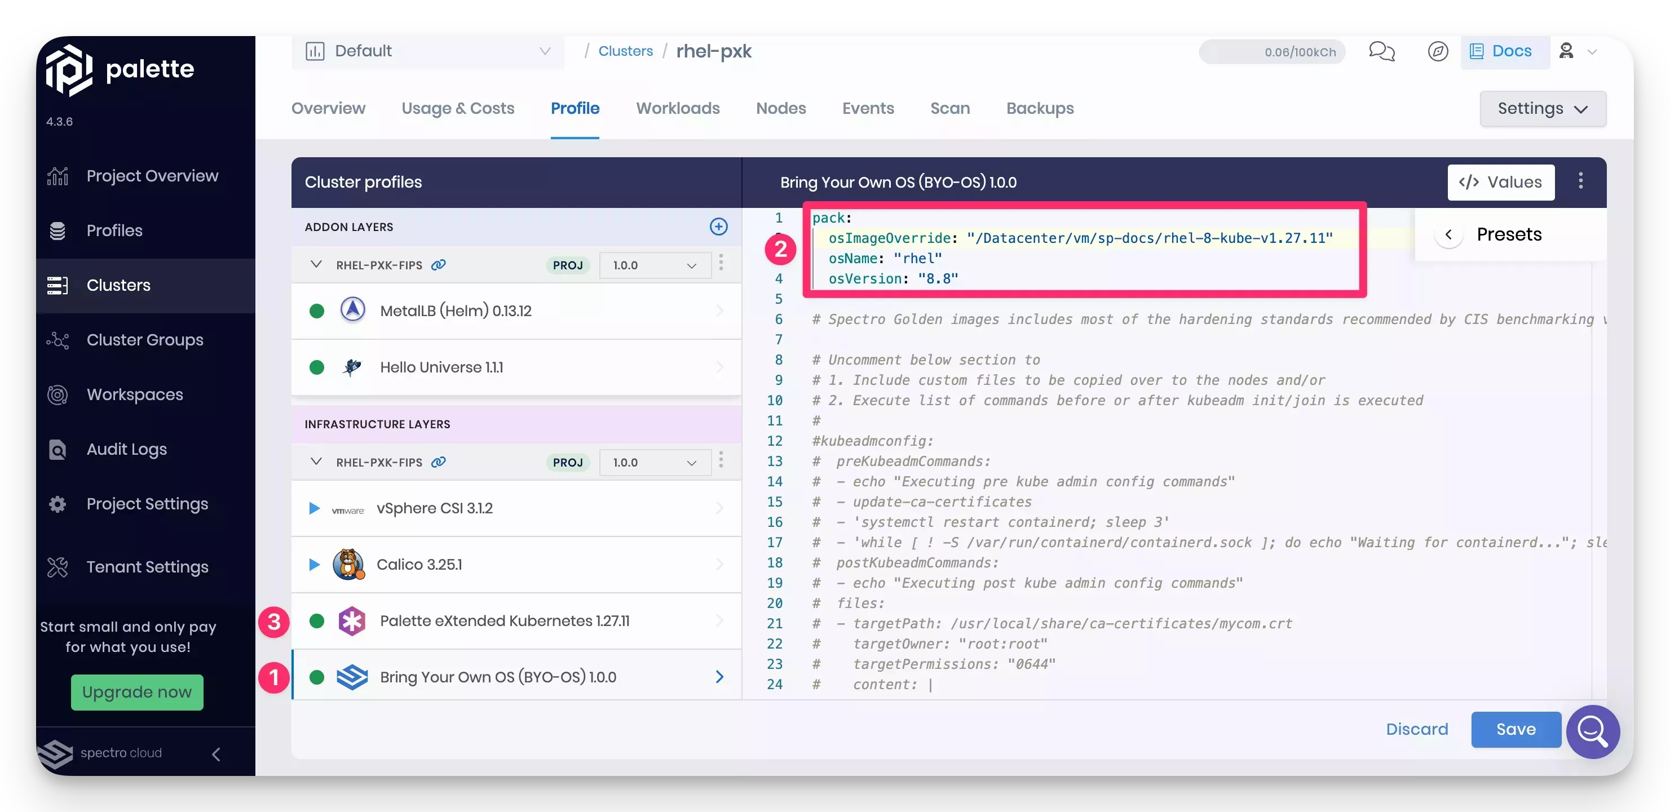Open the chat messages icon
Viewport: 1670px width, 812px height.
1381,51
